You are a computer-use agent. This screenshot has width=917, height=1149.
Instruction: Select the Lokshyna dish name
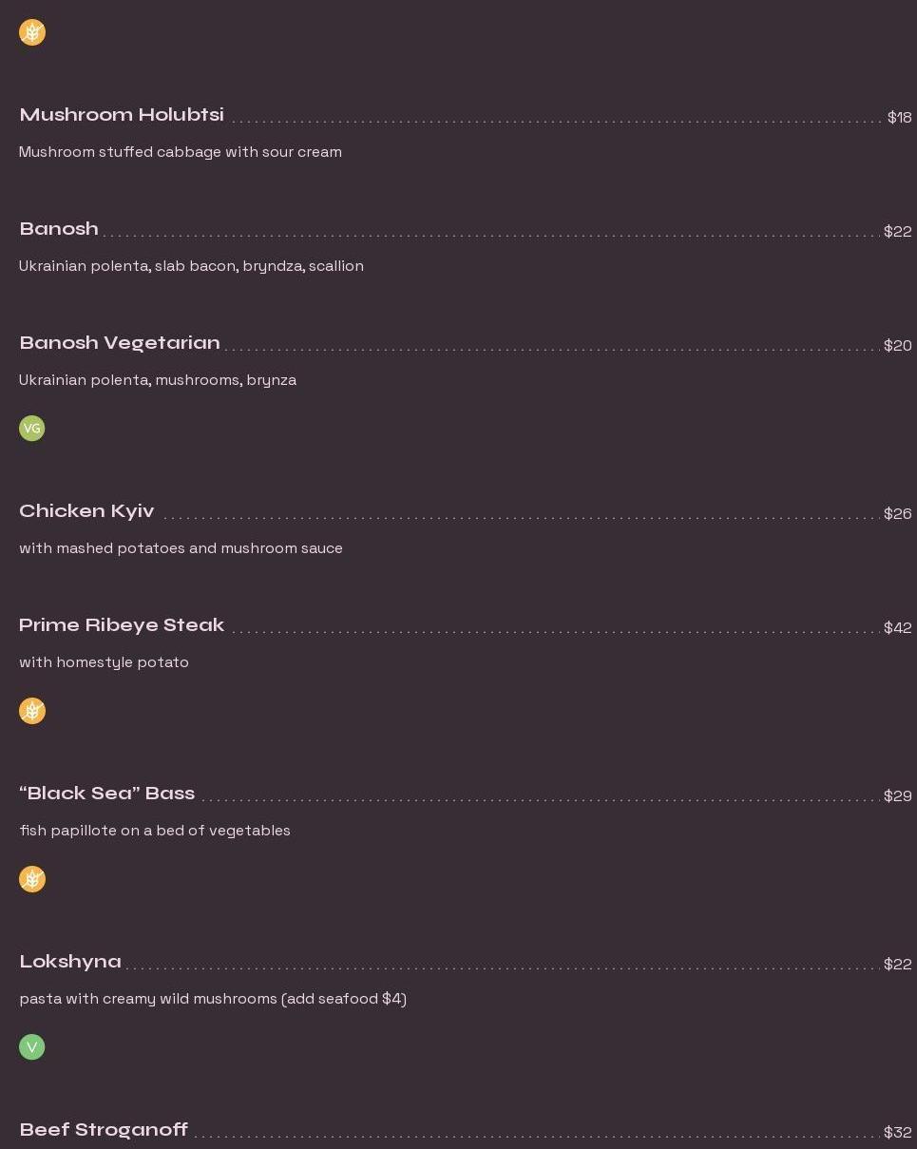tap(70, 962)
